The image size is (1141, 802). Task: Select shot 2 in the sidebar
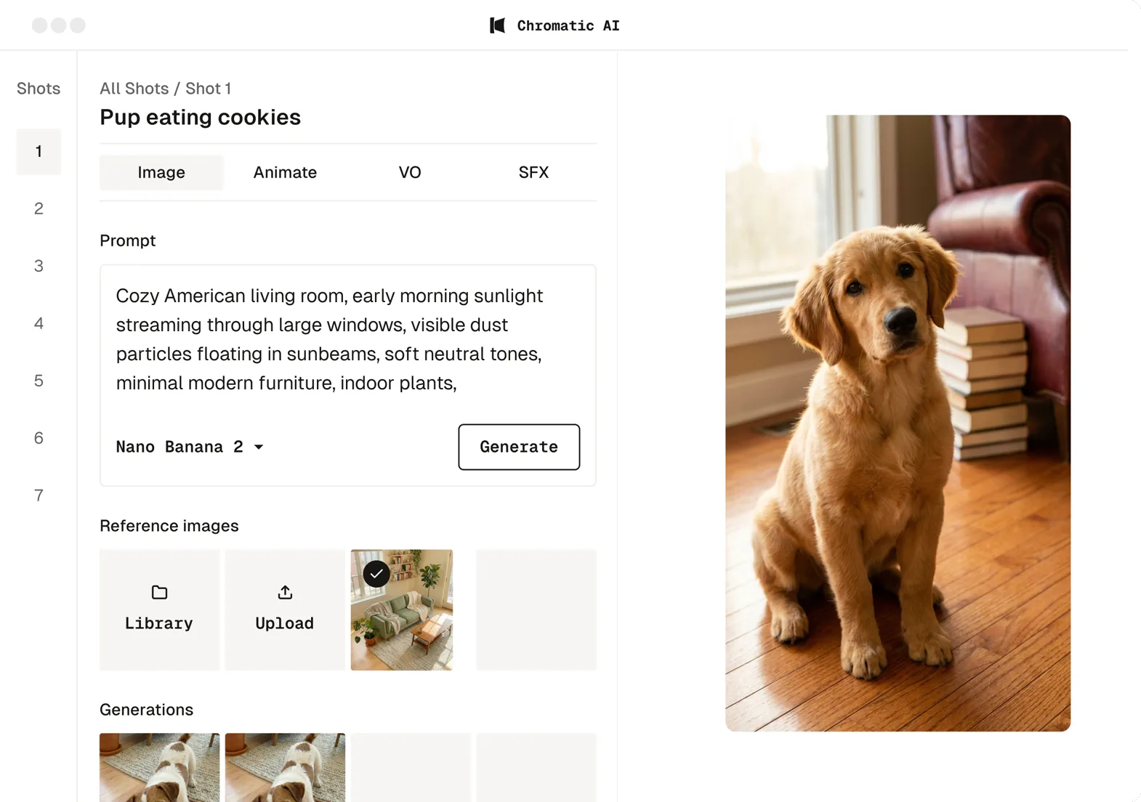point(39,209)
